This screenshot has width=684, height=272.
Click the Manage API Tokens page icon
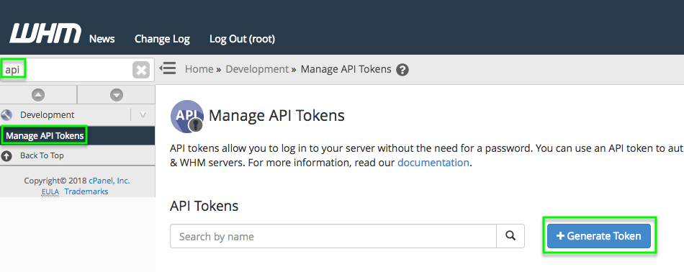click(x=187, y=117)
